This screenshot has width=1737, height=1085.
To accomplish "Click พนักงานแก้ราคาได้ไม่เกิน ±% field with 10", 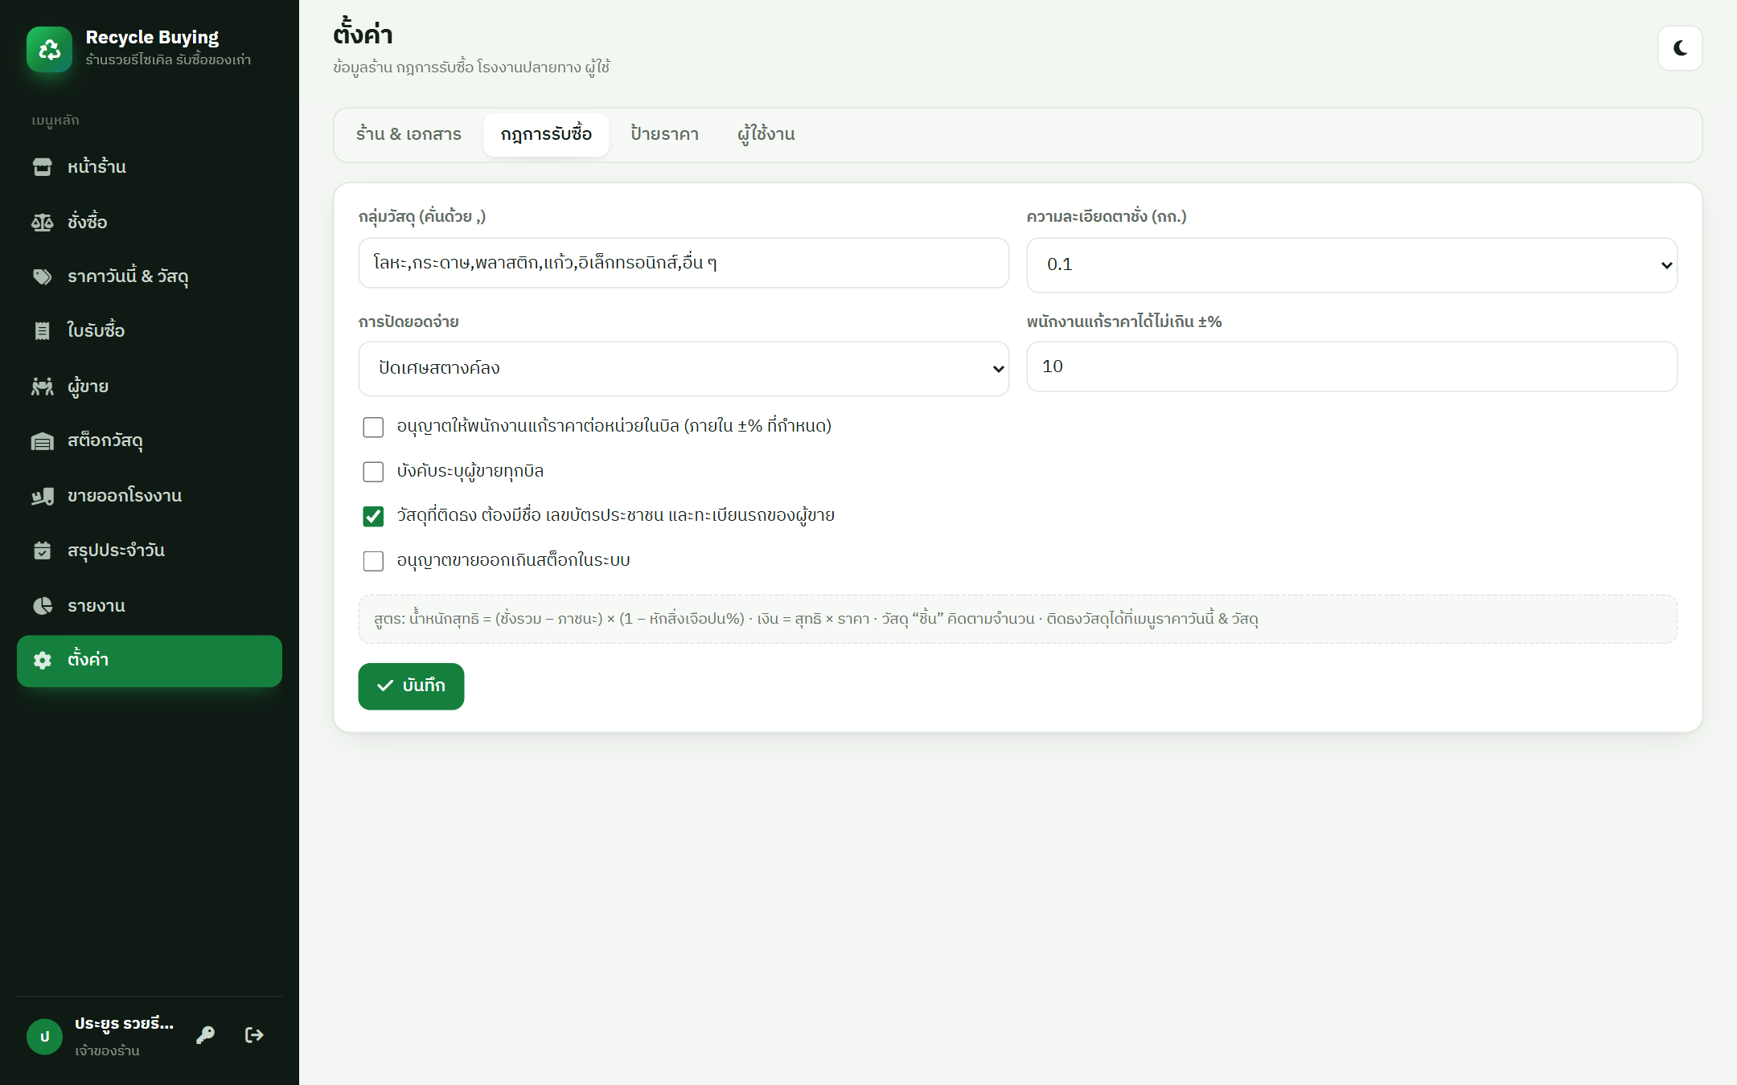I will (x=1352, y=366).
